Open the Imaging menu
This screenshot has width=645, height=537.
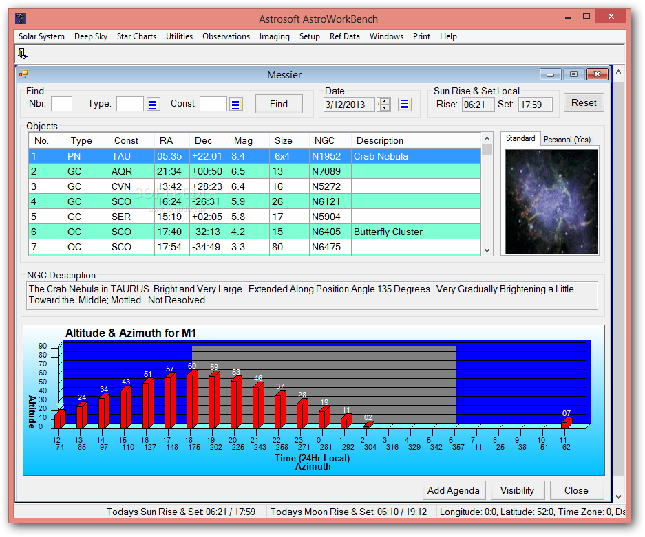[275, 36]
